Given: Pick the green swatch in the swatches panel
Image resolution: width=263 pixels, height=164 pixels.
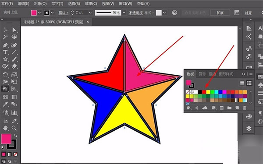Looking at the screenshot, I should point(212,92).
